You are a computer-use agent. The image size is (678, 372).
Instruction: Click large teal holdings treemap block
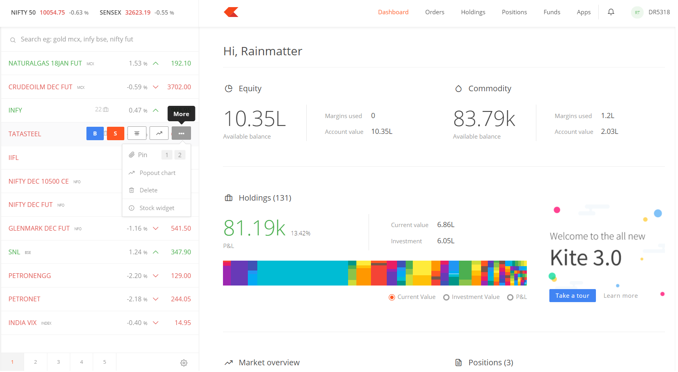click(303, 274)
